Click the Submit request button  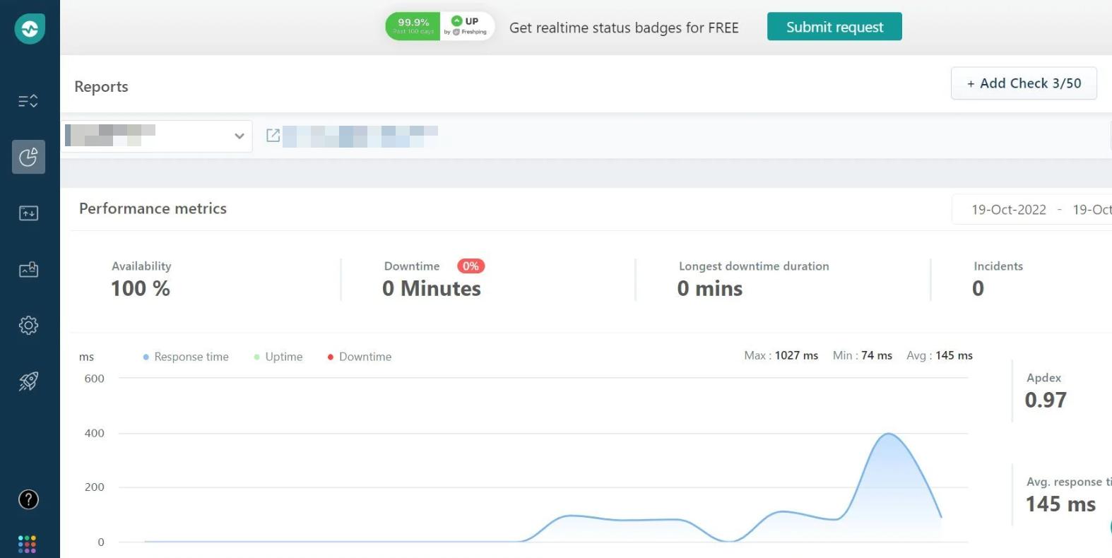834,27
